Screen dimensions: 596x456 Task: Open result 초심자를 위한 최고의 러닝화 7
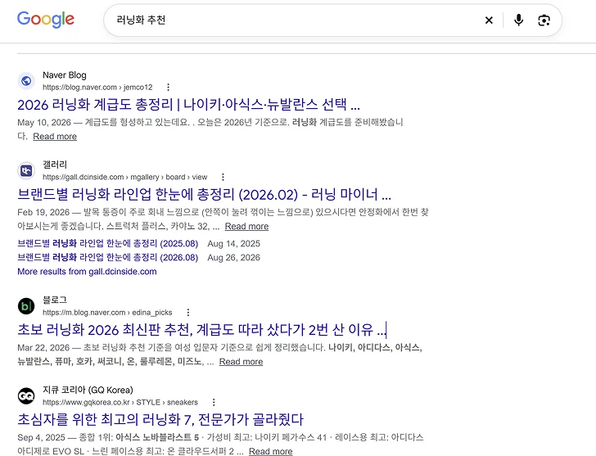160,419
